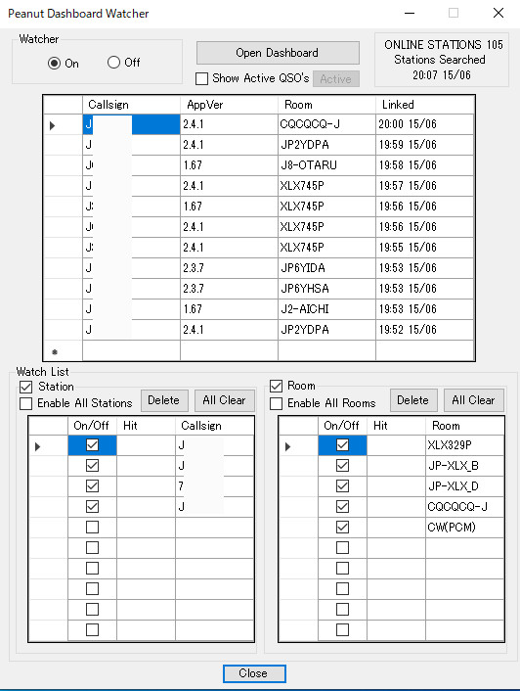Click the CW(PCM) room name cell
520x691 pixels.
coord(464,528)
